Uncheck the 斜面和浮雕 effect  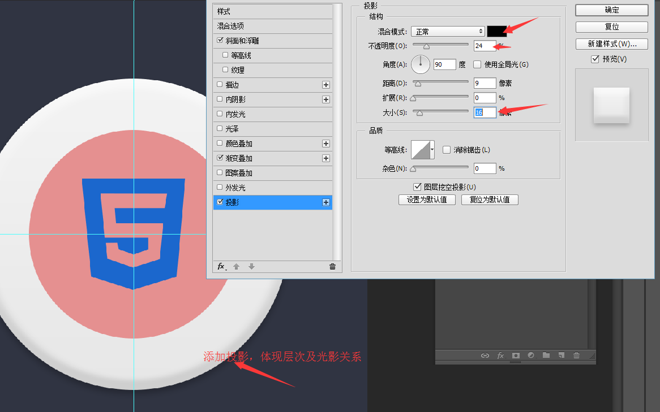220,40
